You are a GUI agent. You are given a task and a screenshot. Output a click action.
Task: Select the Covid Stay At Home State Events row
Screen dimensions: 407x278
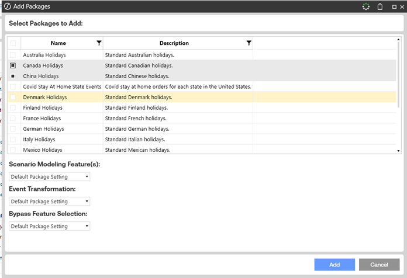click(62, 86)
